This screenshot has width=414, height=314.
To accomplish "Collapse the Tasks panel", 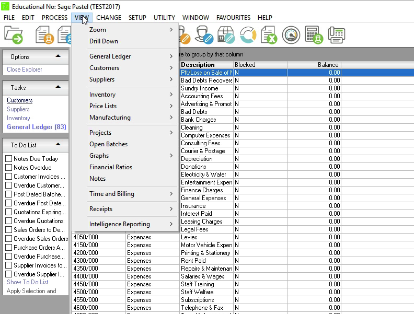I will pos(58,87).
